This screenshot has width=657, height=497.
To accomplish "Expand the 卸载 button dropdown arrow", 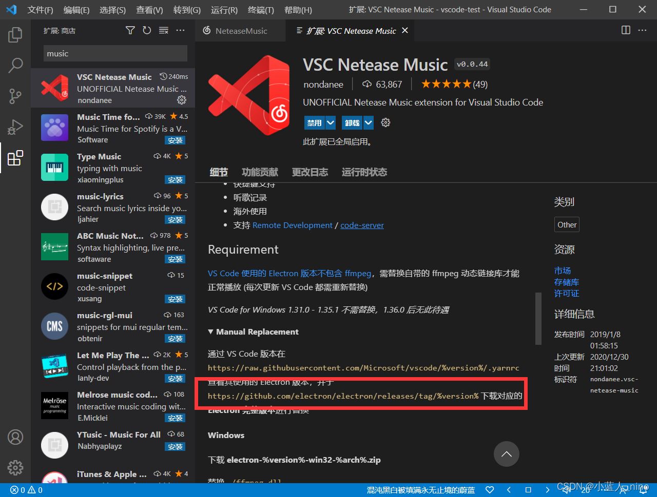I will coord(369,123).
